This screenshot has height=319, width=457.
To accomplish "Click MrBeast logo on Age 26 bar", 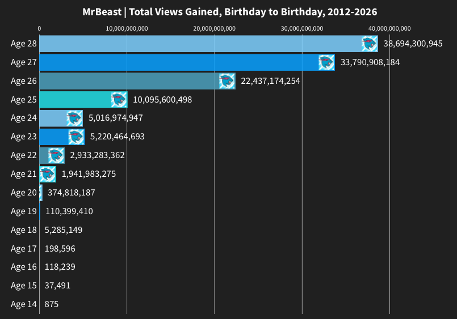I will click(227, 81).
